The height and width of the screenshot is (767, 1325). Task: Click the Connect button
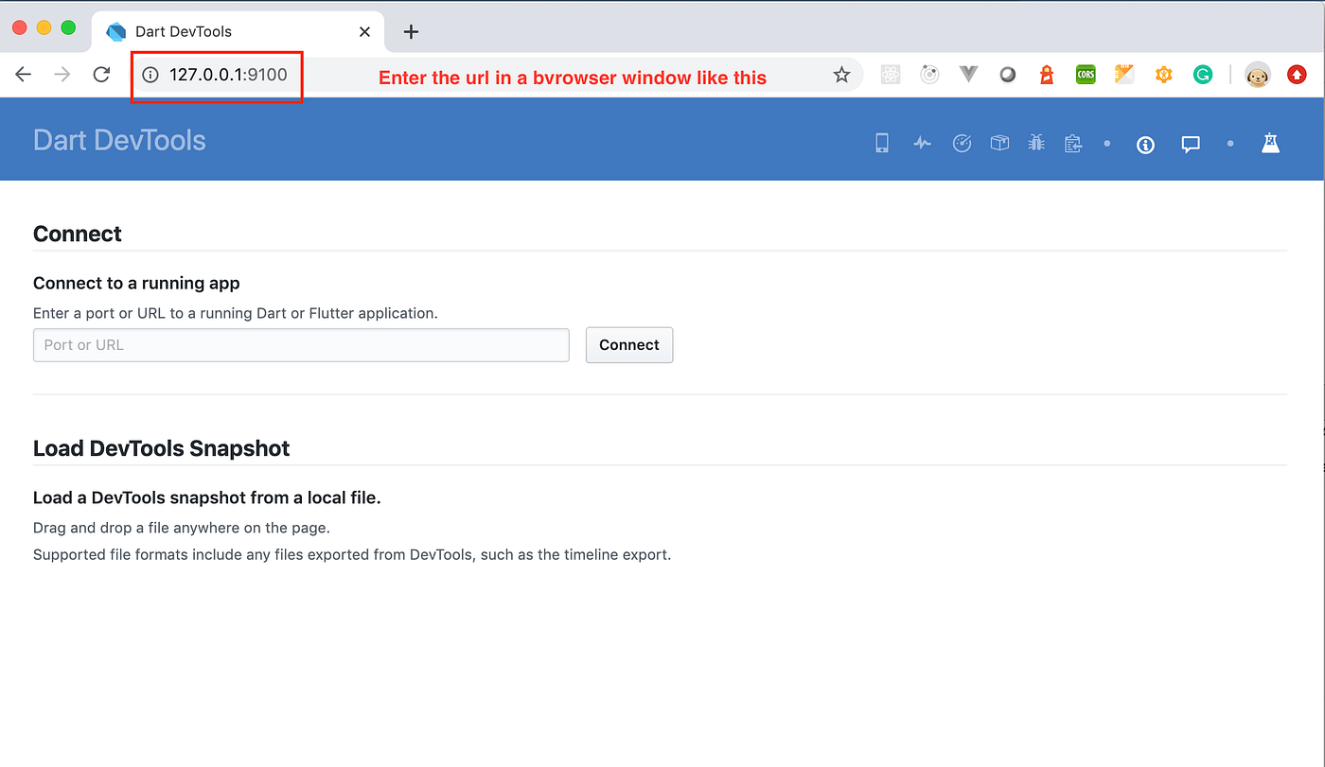(x=628, y=344)
